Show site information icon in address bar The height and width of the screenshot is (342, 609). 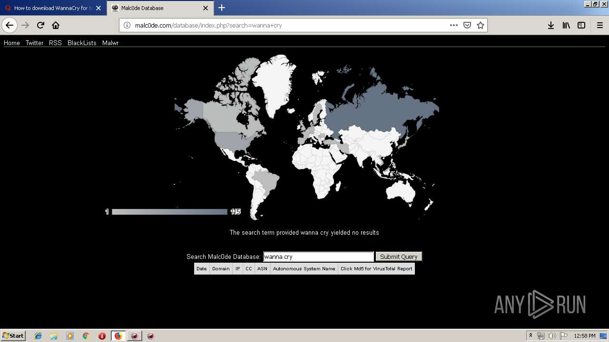(127, 25)
